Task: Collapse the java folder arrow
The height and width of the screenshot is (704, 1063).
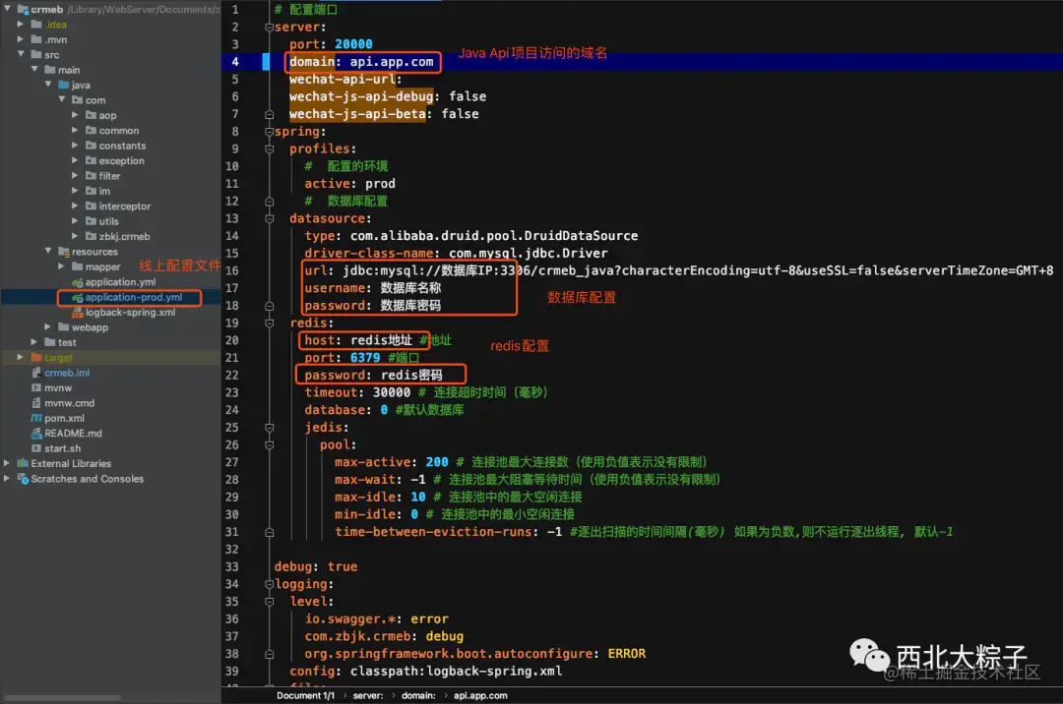Action: pyautogui.click(x=48, y=84)
